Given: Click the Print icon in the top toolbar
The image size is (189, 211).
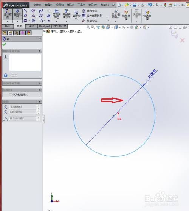Looking at the screenshot, I should coord(142,5).
